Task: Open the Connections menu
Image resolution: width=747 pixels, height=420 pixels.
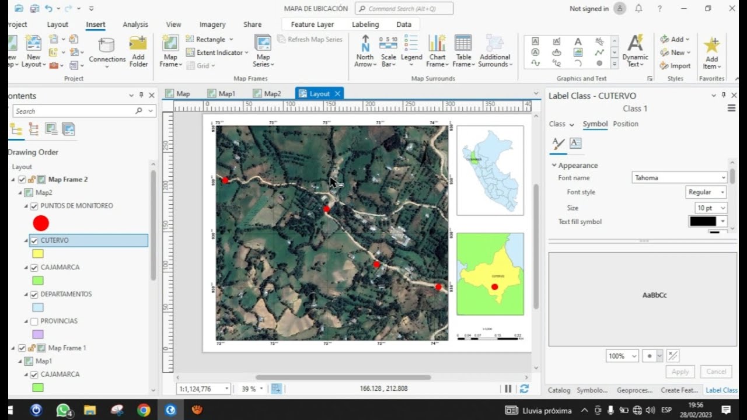Action: click(x=107, y=52)
